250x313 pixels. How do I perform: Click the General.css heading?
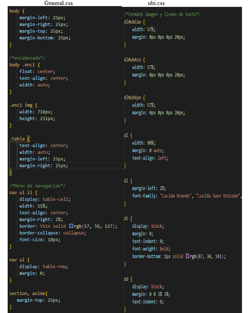coord(59,3)
